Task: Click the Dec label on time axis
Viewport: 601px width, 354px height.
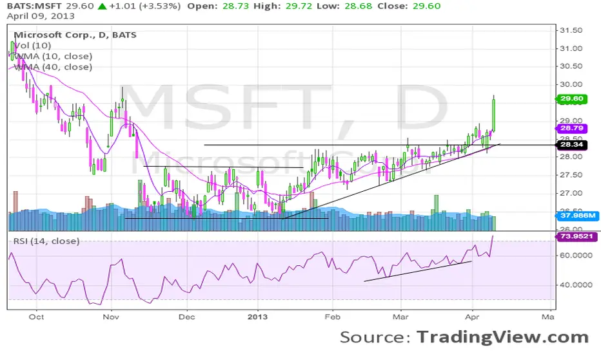Action: (186, 317)
